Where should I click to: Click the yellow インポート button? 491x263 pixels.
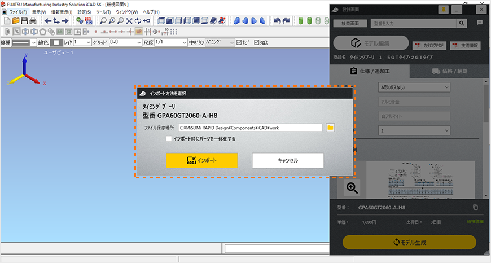pos(202,160)
